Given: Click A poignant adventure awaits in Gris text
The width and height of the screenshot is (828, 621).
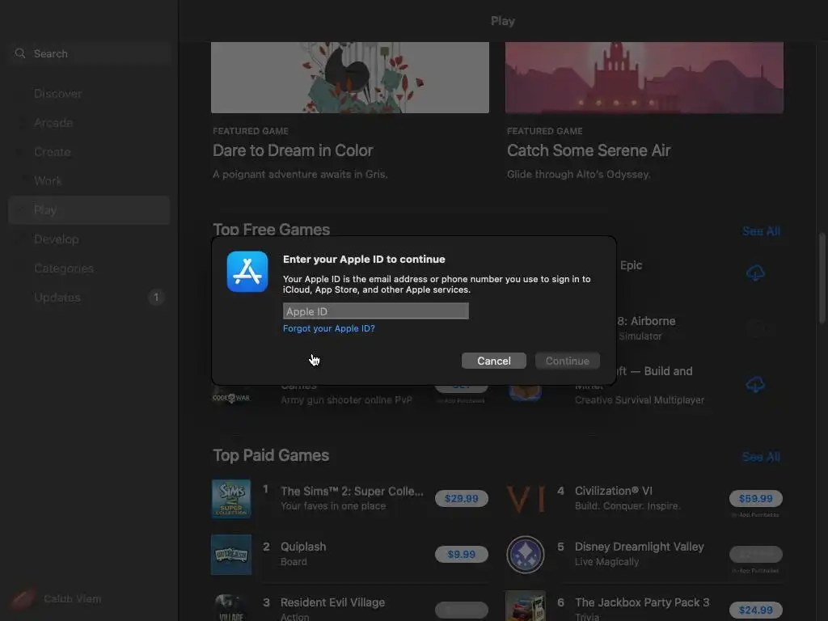Looking at the screenshot, I should (x=300, y=175).
